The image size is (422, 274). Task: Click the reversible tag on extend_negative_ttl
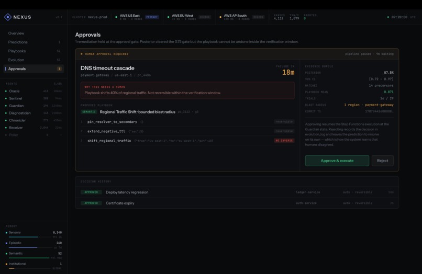click(x=284, y=131)
